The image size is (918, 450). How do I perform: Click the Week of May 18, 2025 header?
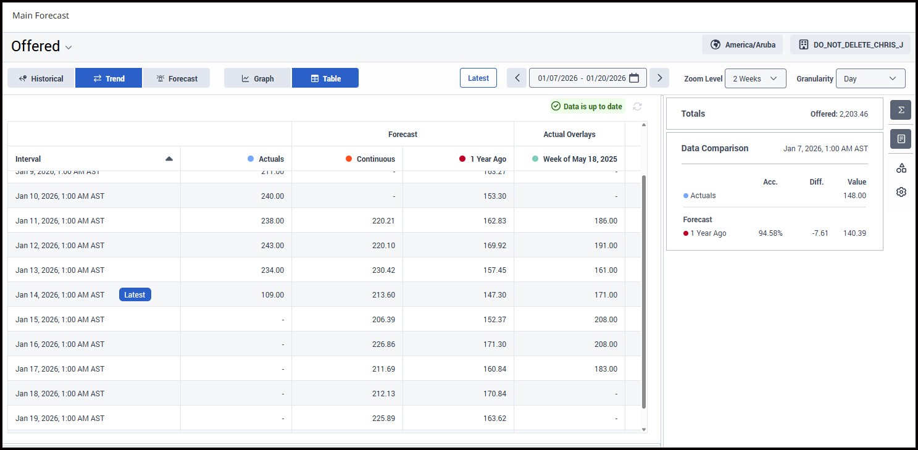pos(570,159)
